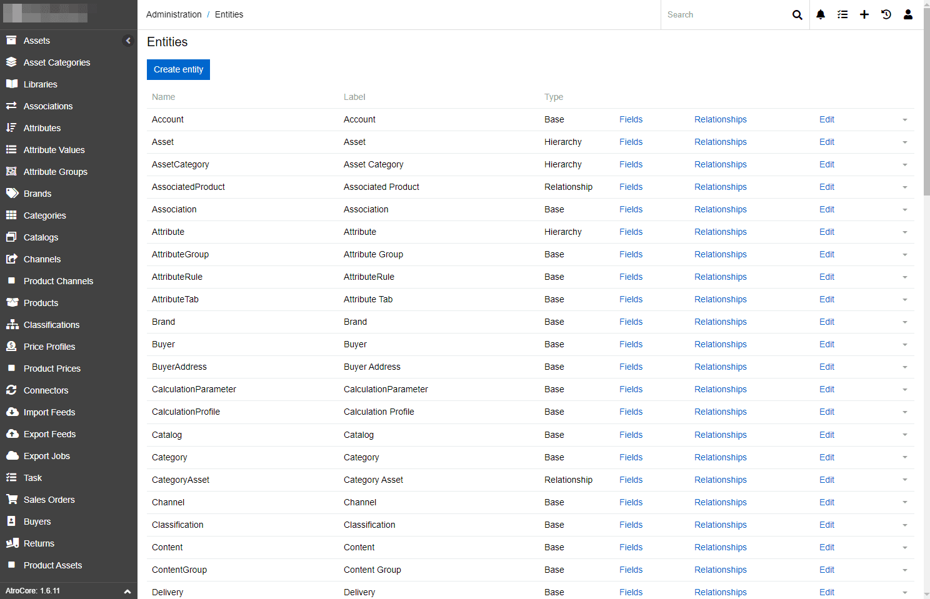Open Fields link for the Asset entity
This screenshot has width=930, height=599.
(631, 142)
